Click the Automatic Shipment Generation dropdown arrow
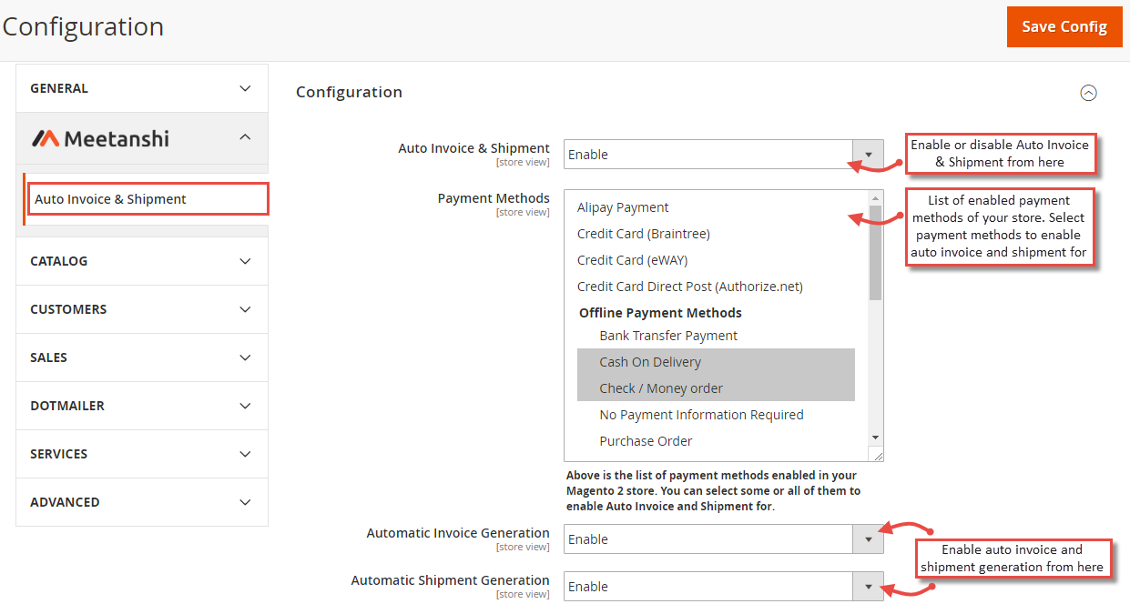 pyautogui.click(x=868, y=586)
